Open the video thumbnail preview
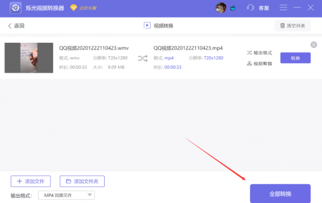Image resolution: width=322 pixels, height=203 pixels. click(x=29, y=58)
